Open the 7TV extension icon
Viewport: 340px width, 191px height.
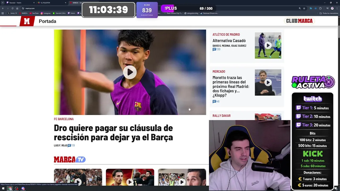[x=311, y=8]
